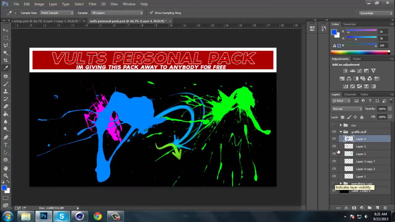Image resolution: width=395 pixels, height=222 pixels.
Task: Hide Layer 3 copy 7 visibility
Action: [x=334, y=161]
